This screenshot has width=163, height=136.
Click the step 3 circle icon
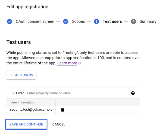(x=96, y=21)
